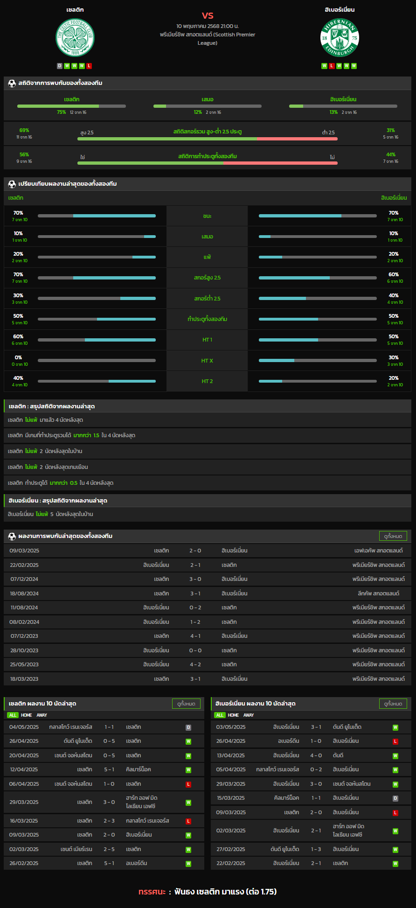
Task: Click the 11/08/2024 0 - 2 match row
Action: (x=208, y=608)
